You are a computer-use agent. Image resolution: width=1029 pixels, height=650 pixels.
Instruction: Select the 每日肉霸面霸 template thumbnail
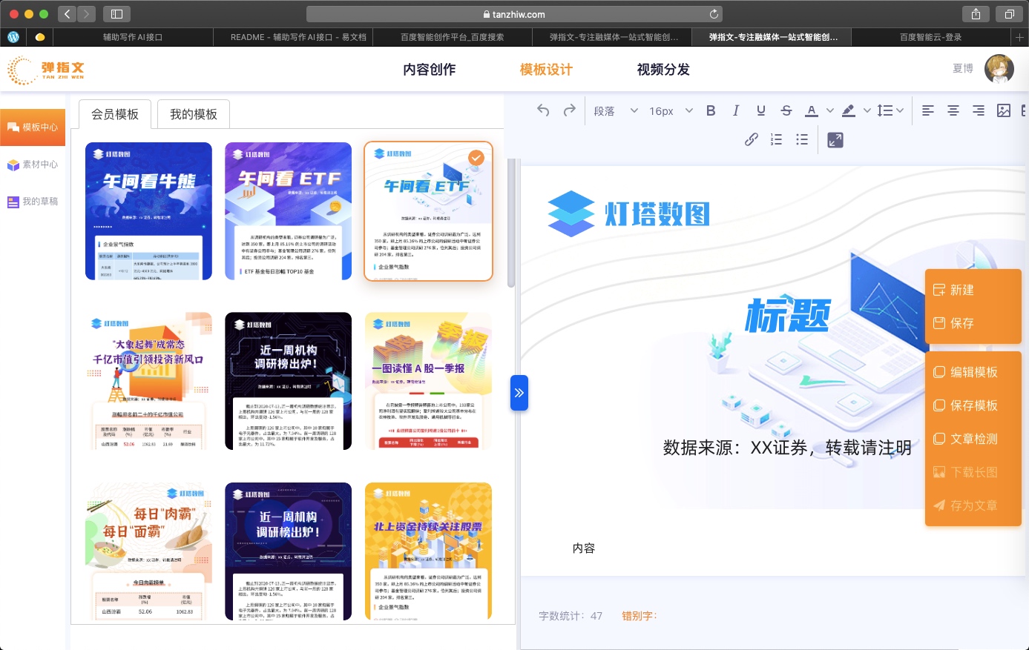click(149, 551)
